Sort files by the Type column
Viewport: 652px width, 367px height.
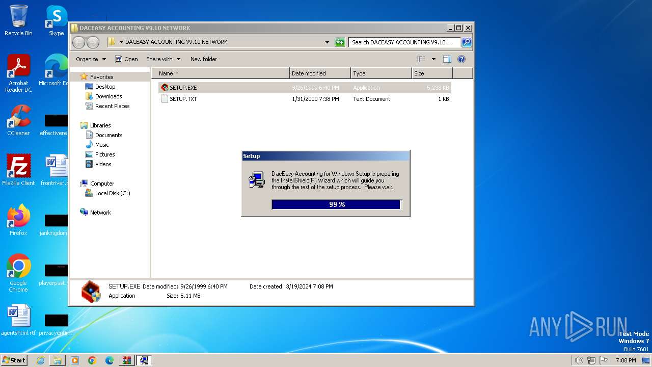(381, 73)
